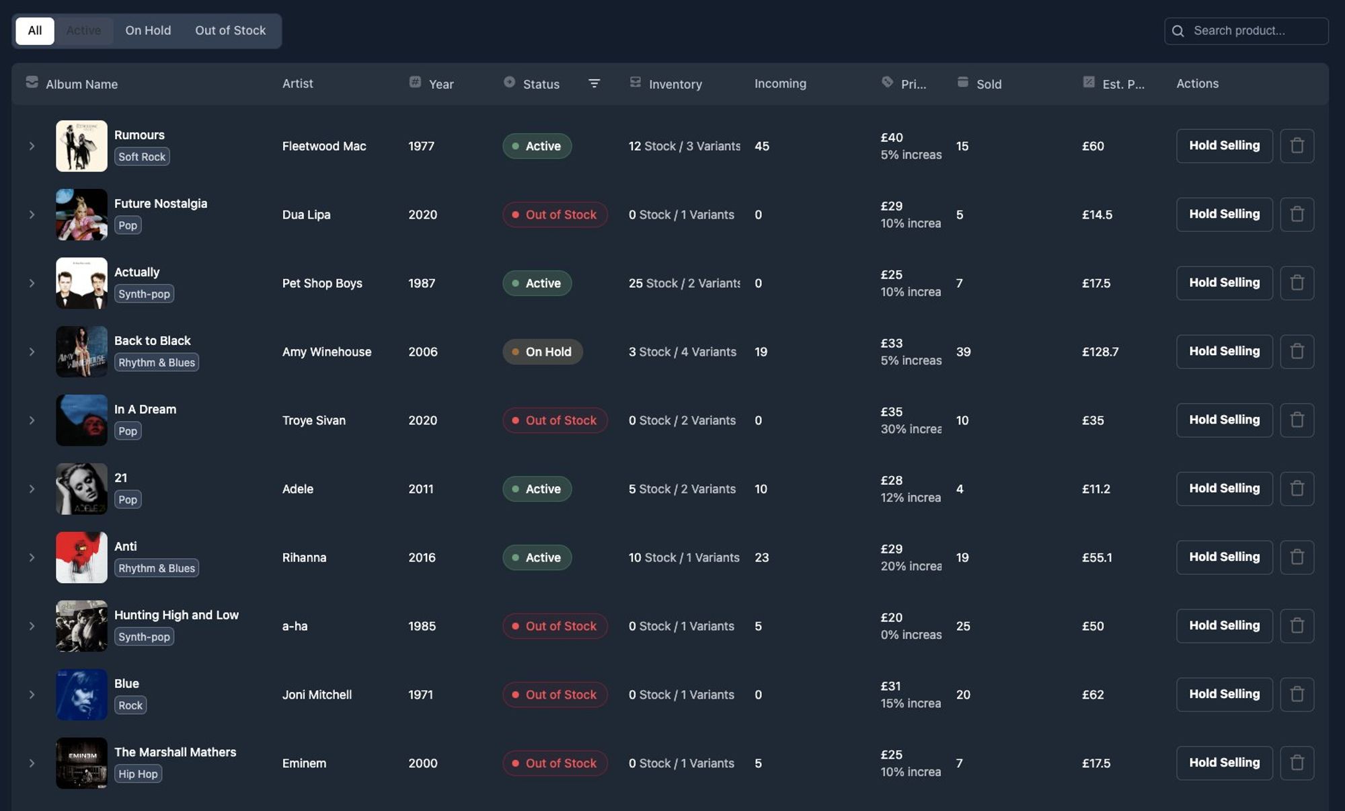1345x811 pixels.
Task: Delete The Marshall Mathers row
Action: (x=1297, y=763)
